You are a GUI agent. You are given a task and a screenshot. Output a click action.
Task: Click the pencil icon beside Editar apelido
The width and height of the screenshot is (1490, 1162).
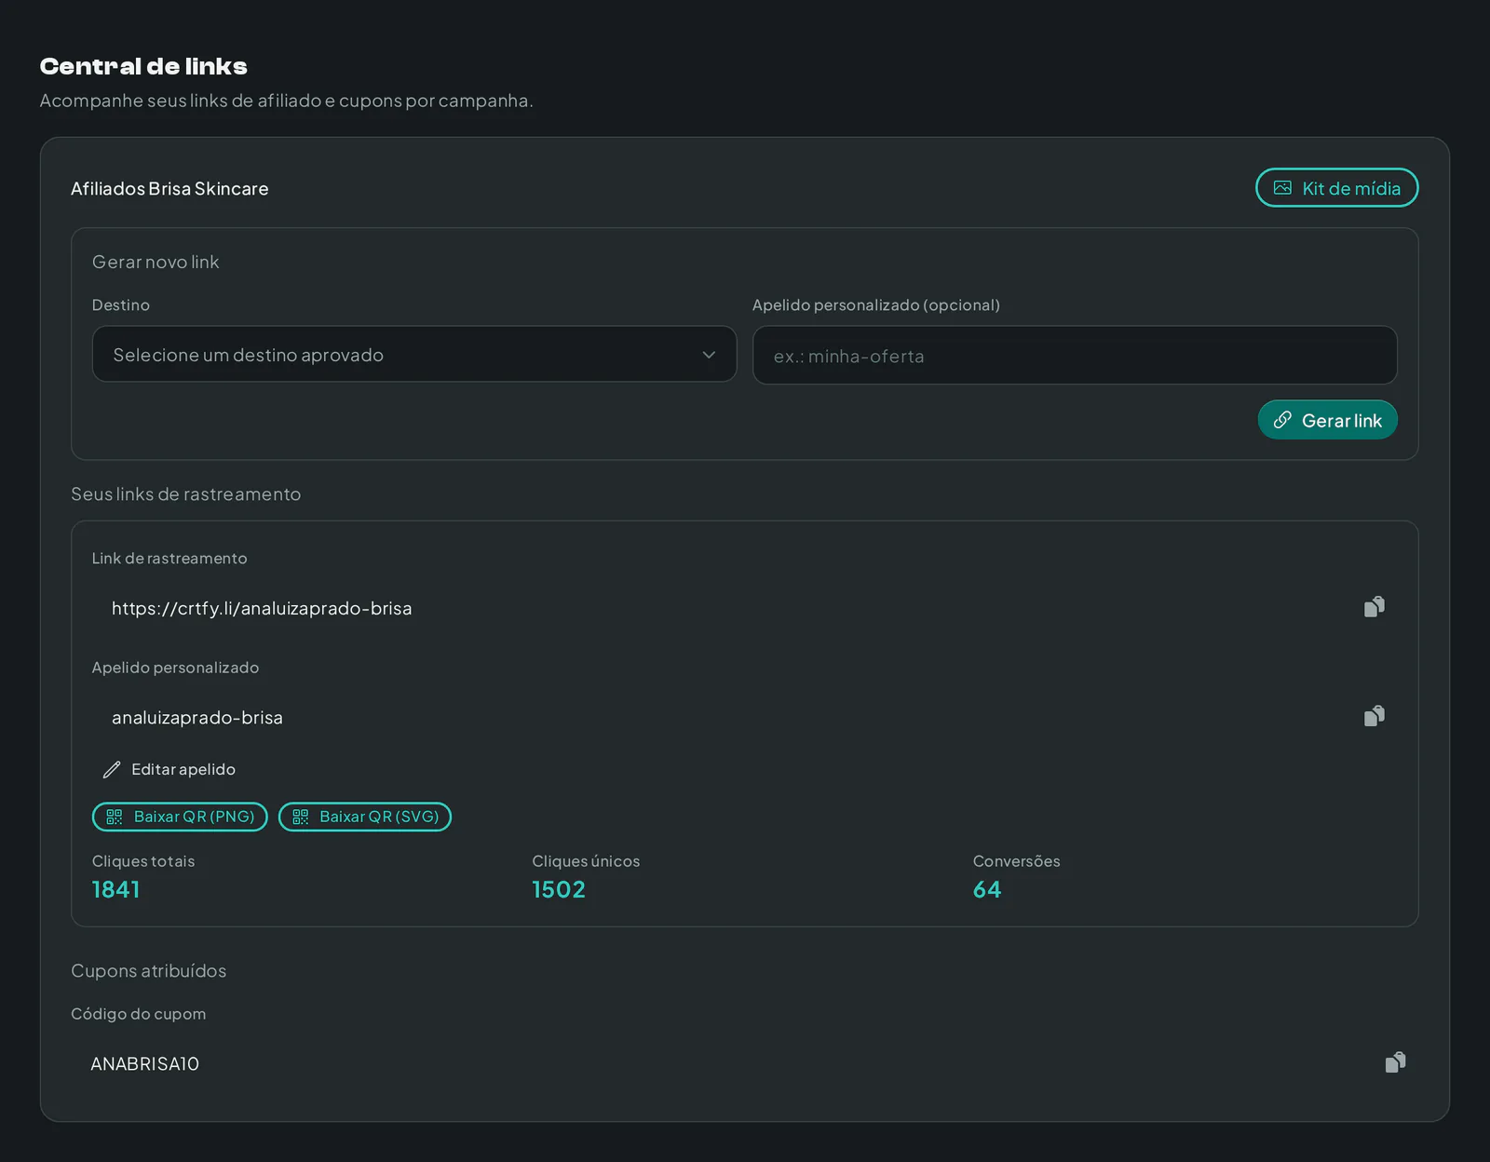[x=112, y=769]
